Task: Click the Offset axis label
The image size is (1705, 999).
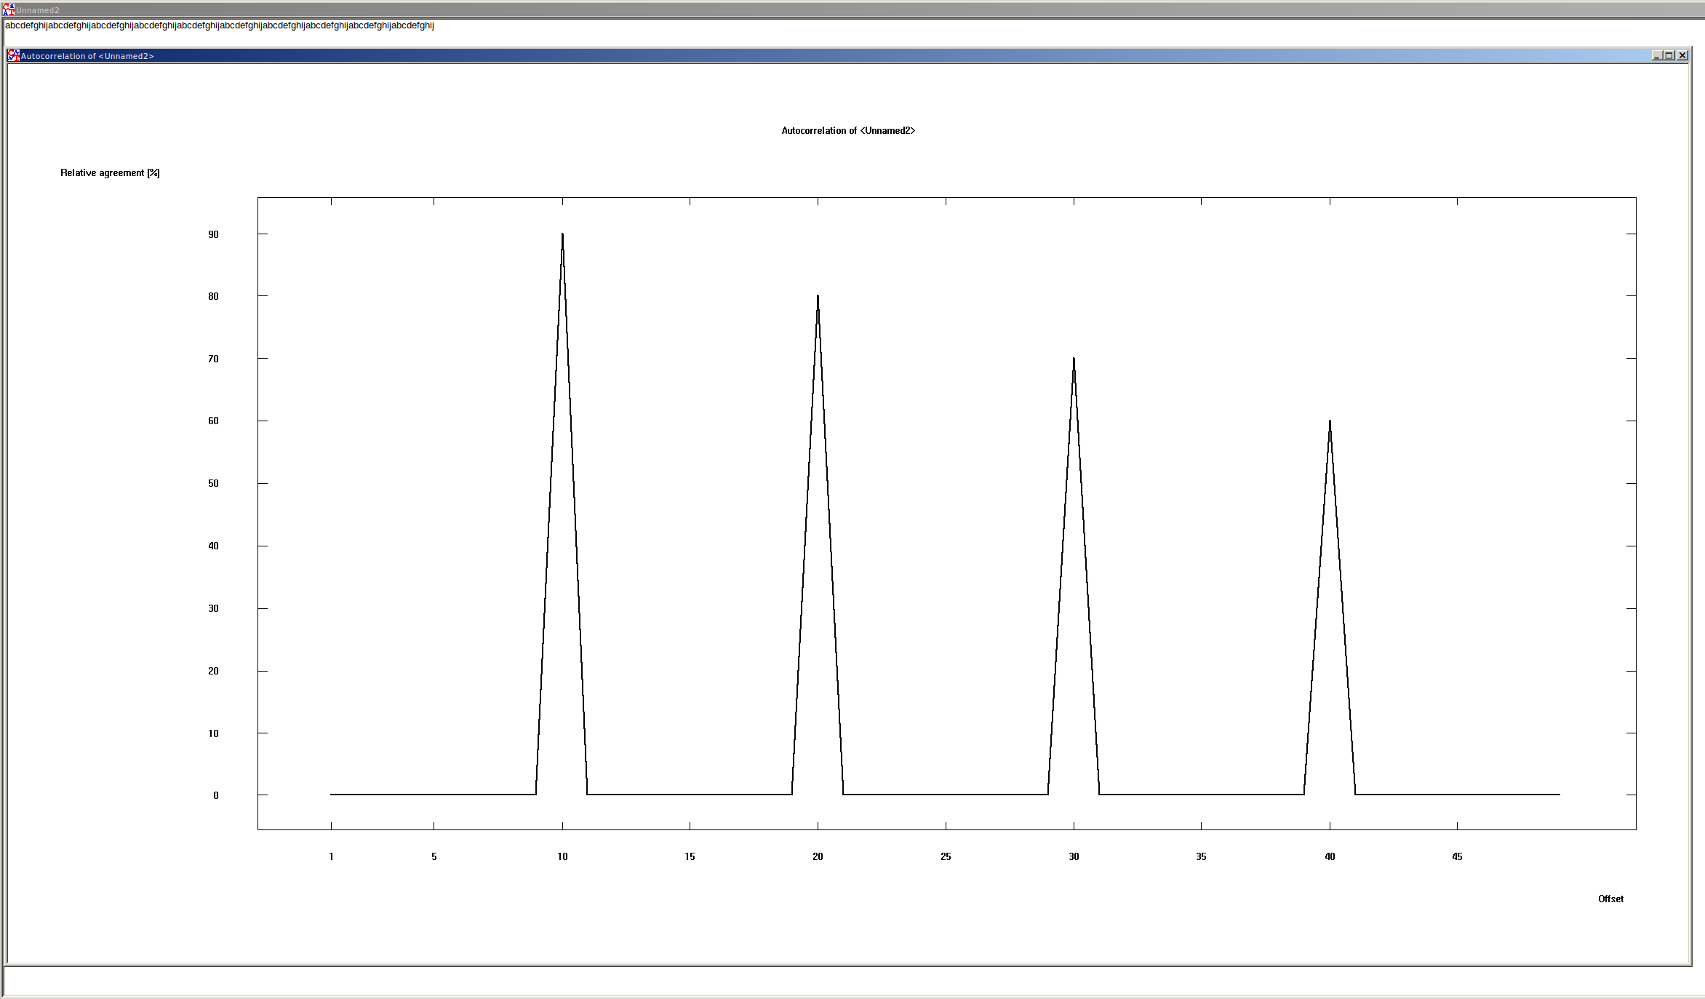Action: tap(1610, 899)
